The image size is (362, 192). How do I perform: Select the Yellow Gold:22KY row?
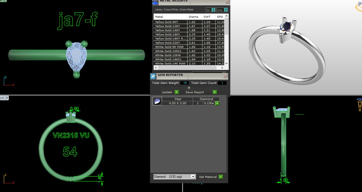pyautogui.click(x=189, y=43)
